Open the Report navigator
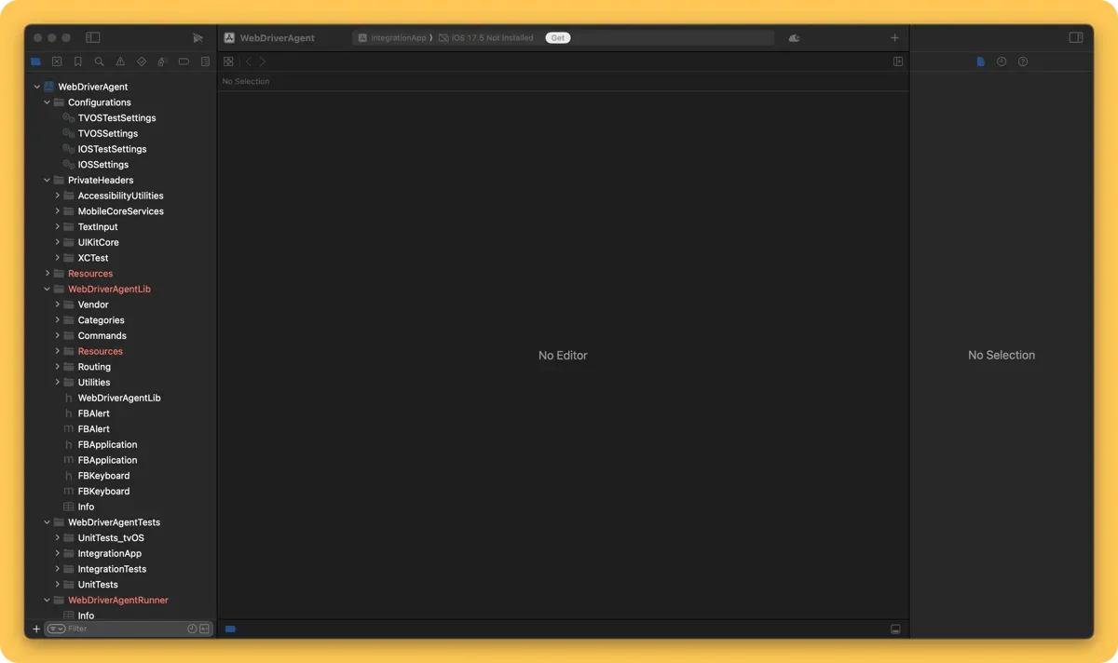Screen dimensions: 1118x663 (x=205, y=62)
